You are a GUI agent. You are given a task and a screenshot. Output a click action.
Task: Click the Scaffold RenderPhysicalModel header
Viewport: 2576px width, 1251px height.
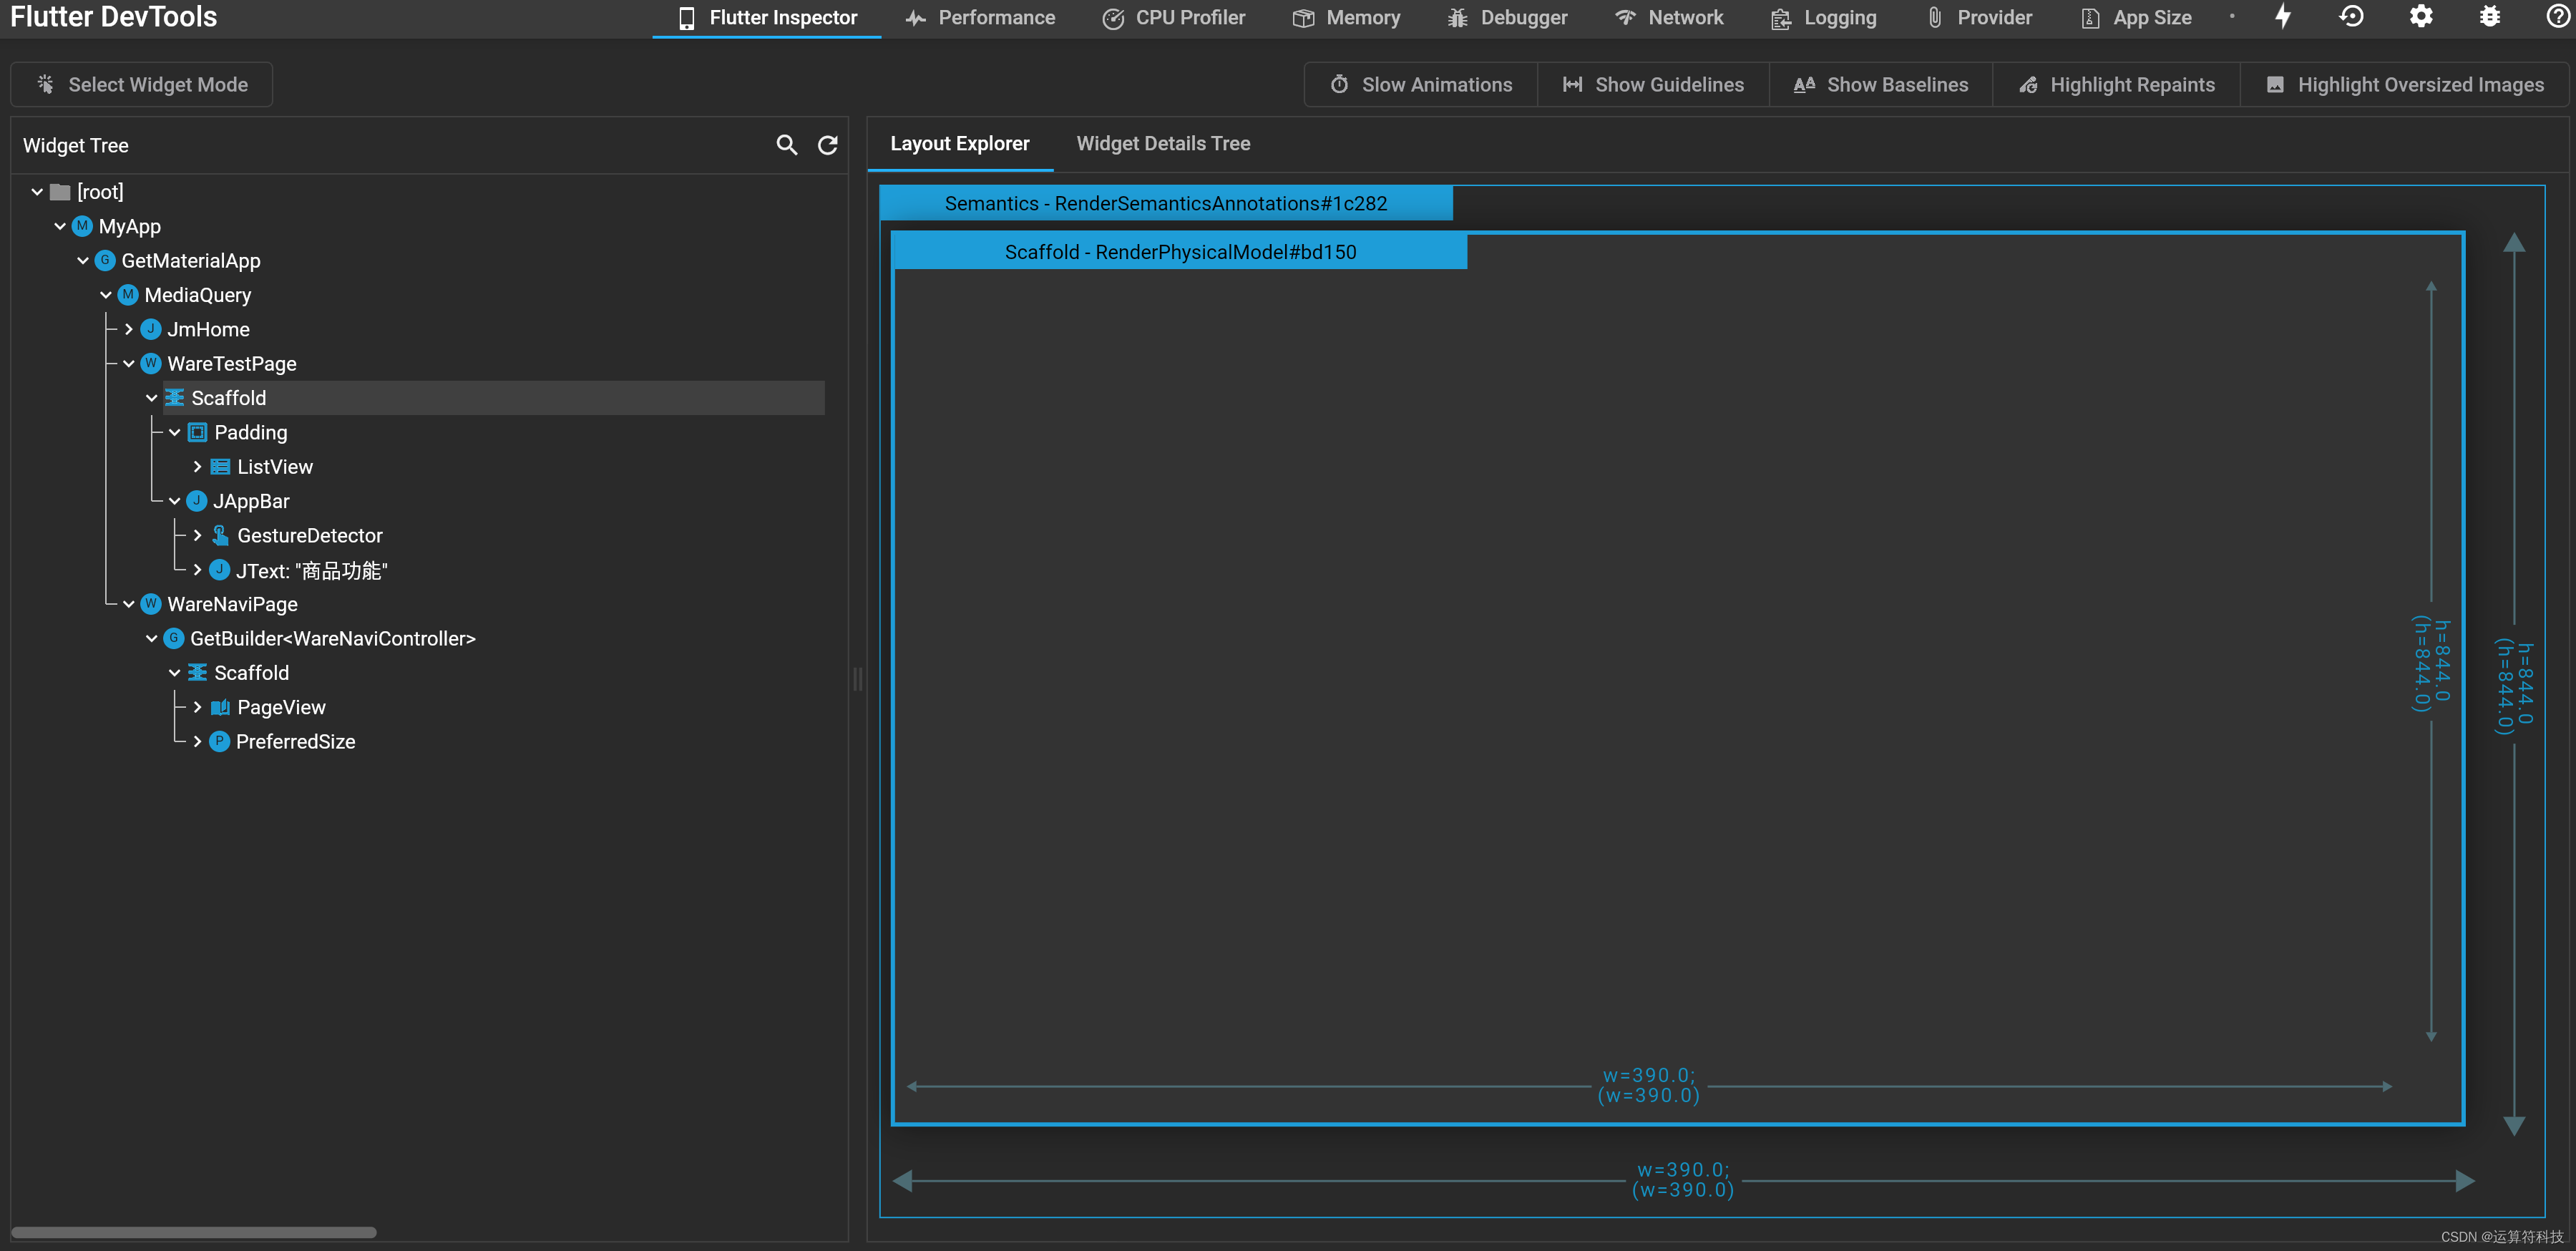[1180, 252]
